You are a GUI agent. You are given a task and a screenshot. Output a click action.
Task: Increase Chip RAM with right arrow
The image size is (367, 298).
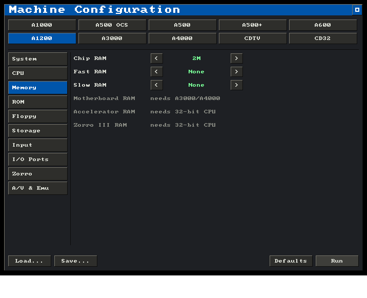[237, 58]
